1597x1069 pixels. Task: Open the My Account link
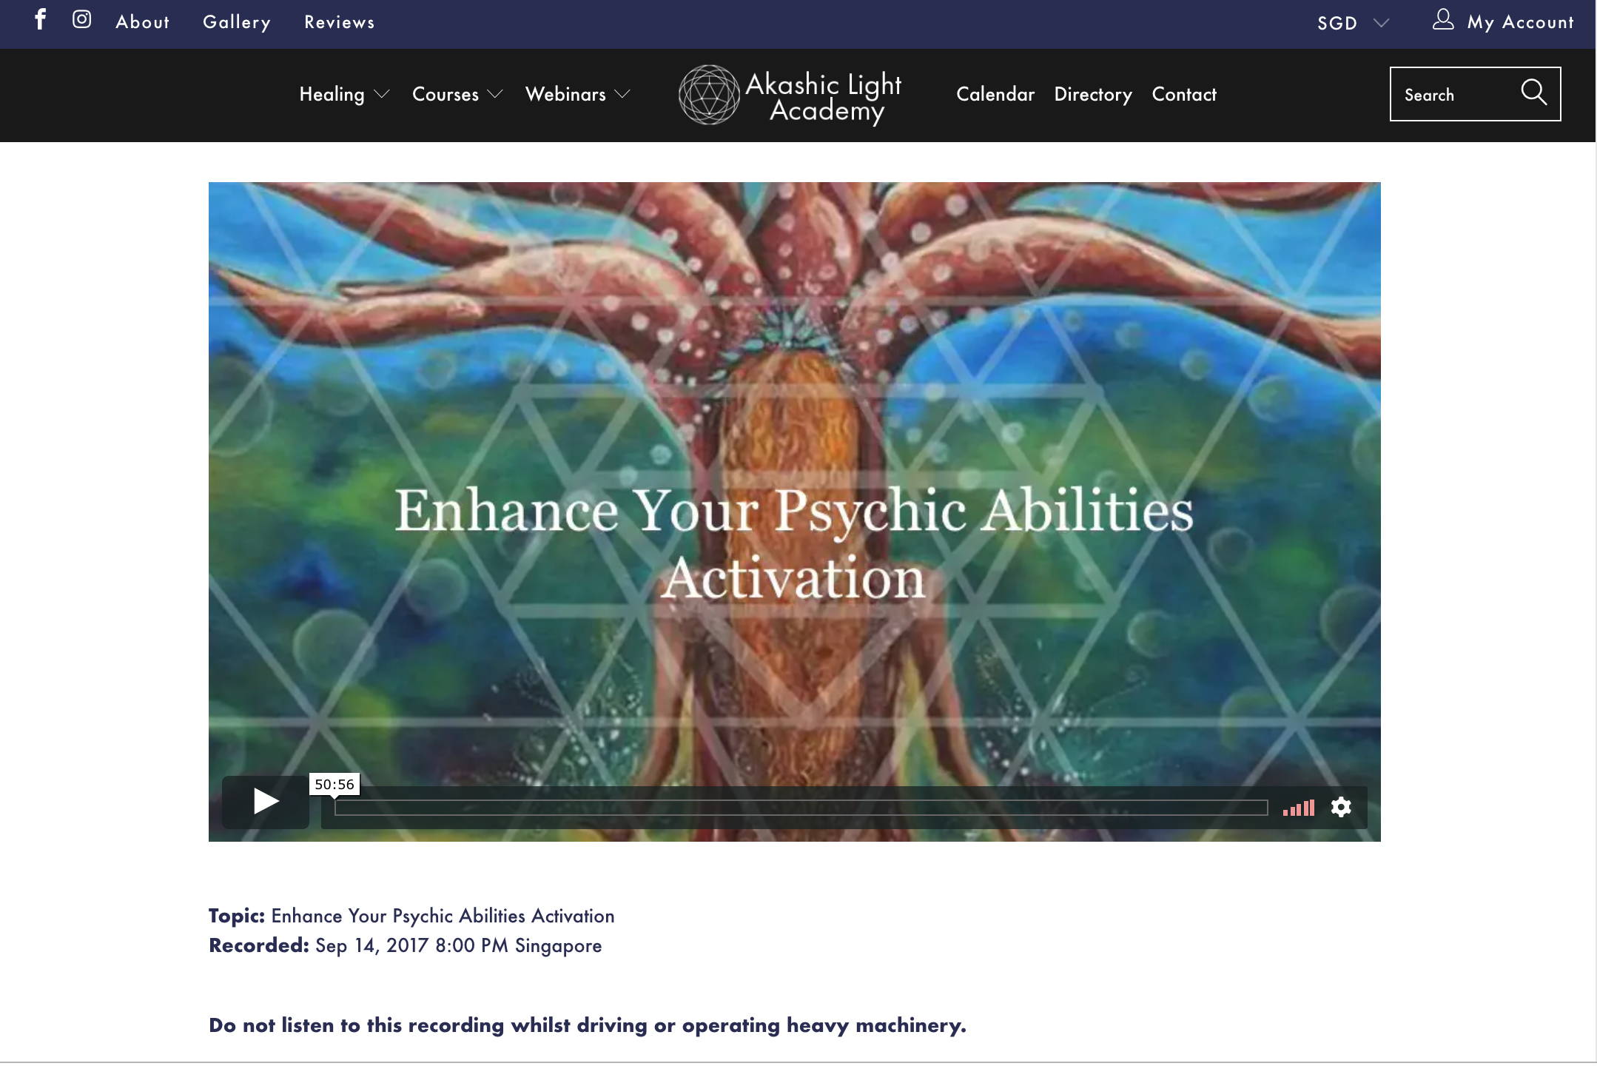click(1521, 22)
